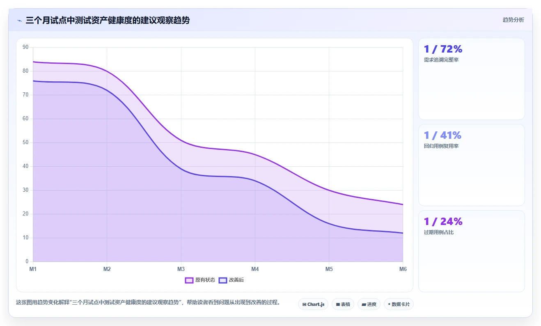Click the description sentence starting 这张图用趋势变化解释

click(149, 303)
